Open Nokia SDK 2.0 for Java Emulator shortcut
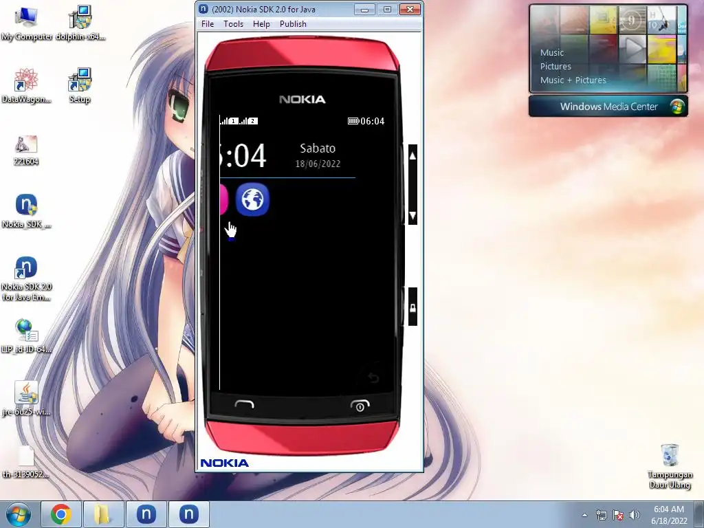 point(26,278)
